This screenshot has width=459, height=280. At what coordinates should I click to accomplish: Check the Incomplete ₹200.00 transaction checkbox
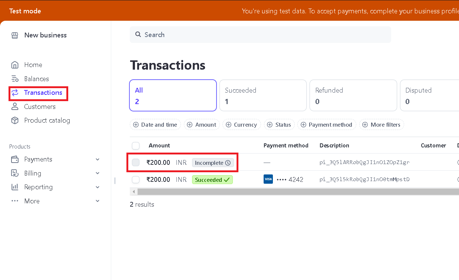(x=136, y=163)
